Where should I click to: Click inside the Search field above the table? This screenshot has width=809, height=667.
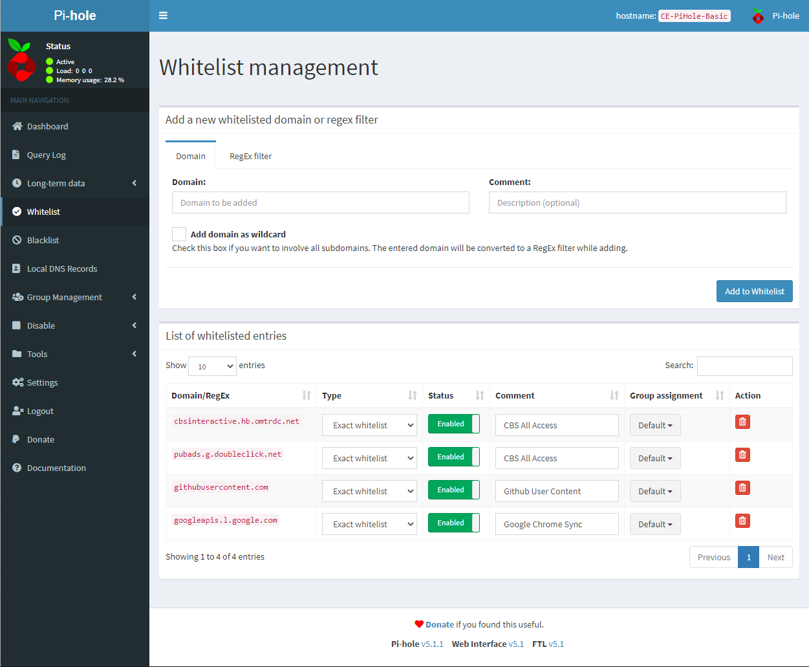click(744, 366)
